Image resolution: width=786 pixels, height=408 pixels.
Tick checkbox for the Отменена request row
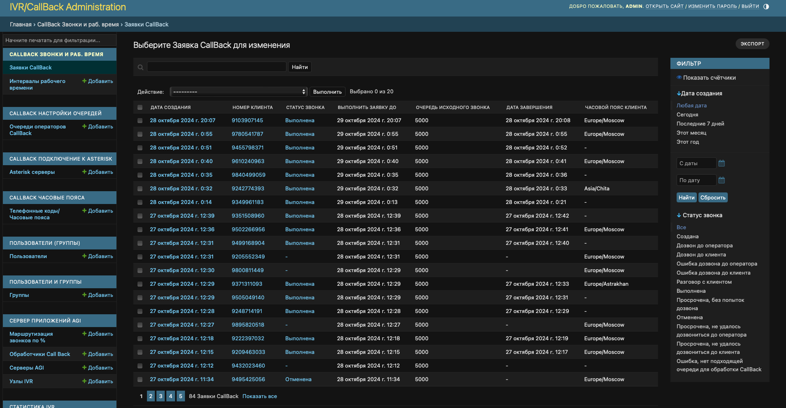pyautogui.click(x=140, y=380)
